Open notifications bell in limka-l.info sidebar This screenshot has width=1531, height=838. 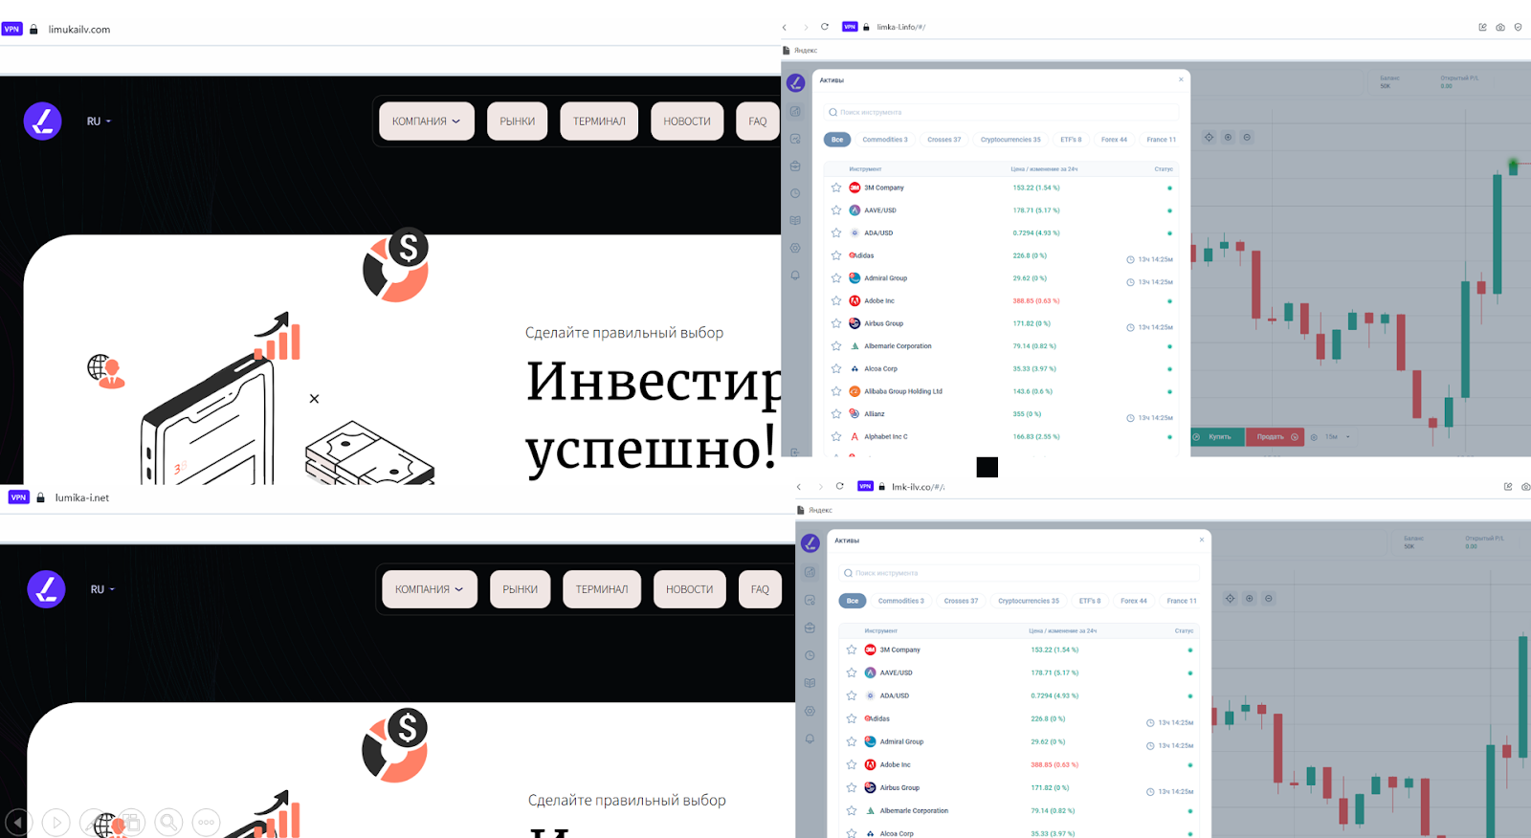tap(795, 276)
